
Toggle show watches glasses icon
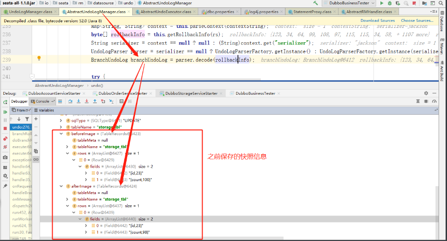click(36, 159)
